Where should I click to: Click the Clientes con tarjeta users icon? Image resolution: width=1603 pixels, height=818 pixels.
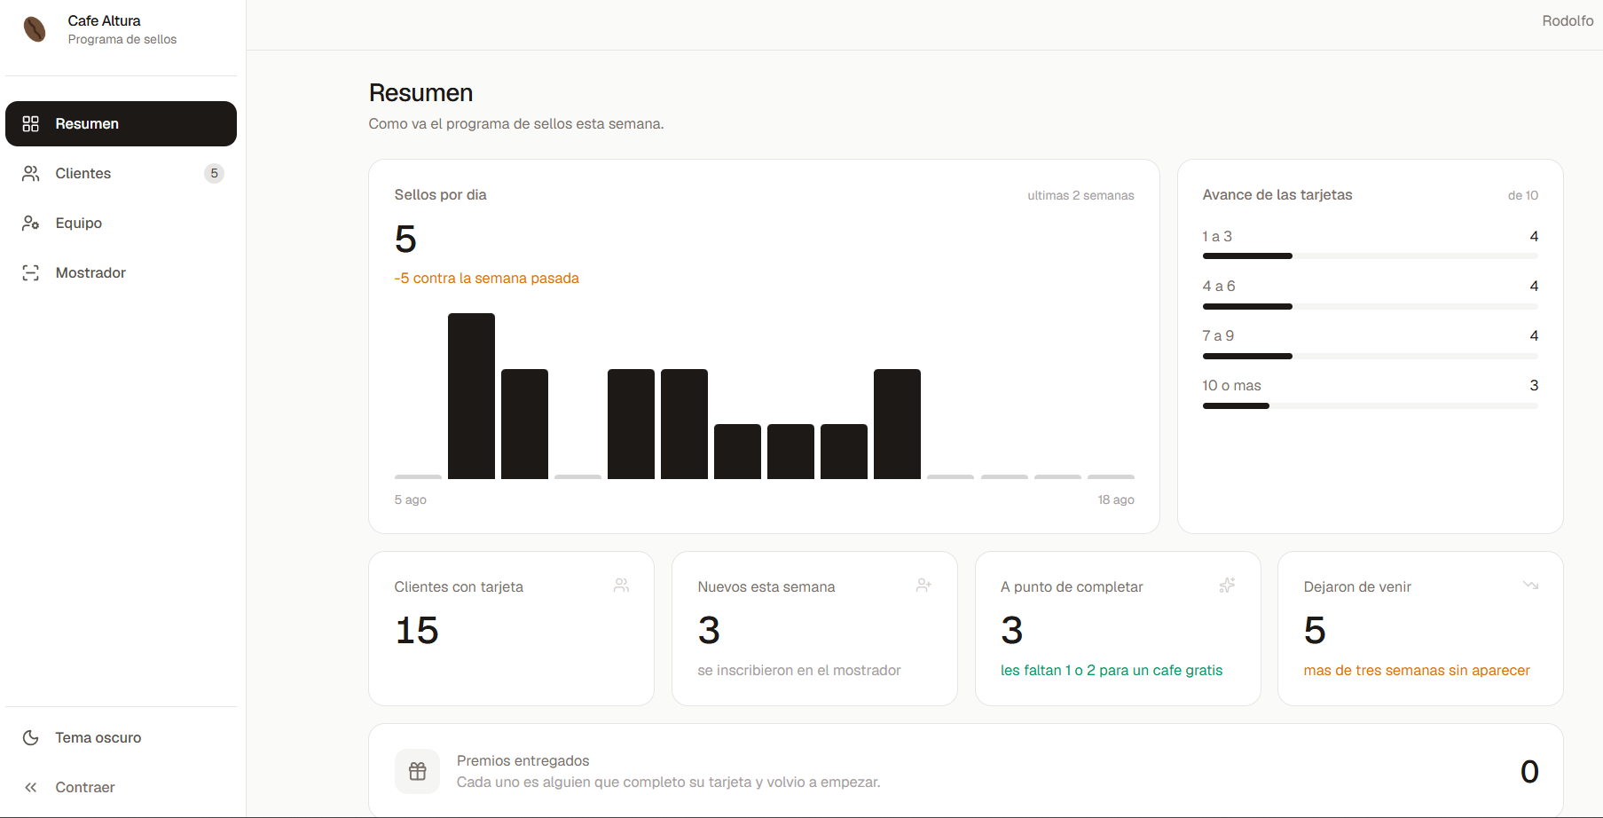[x=621, y=586]
